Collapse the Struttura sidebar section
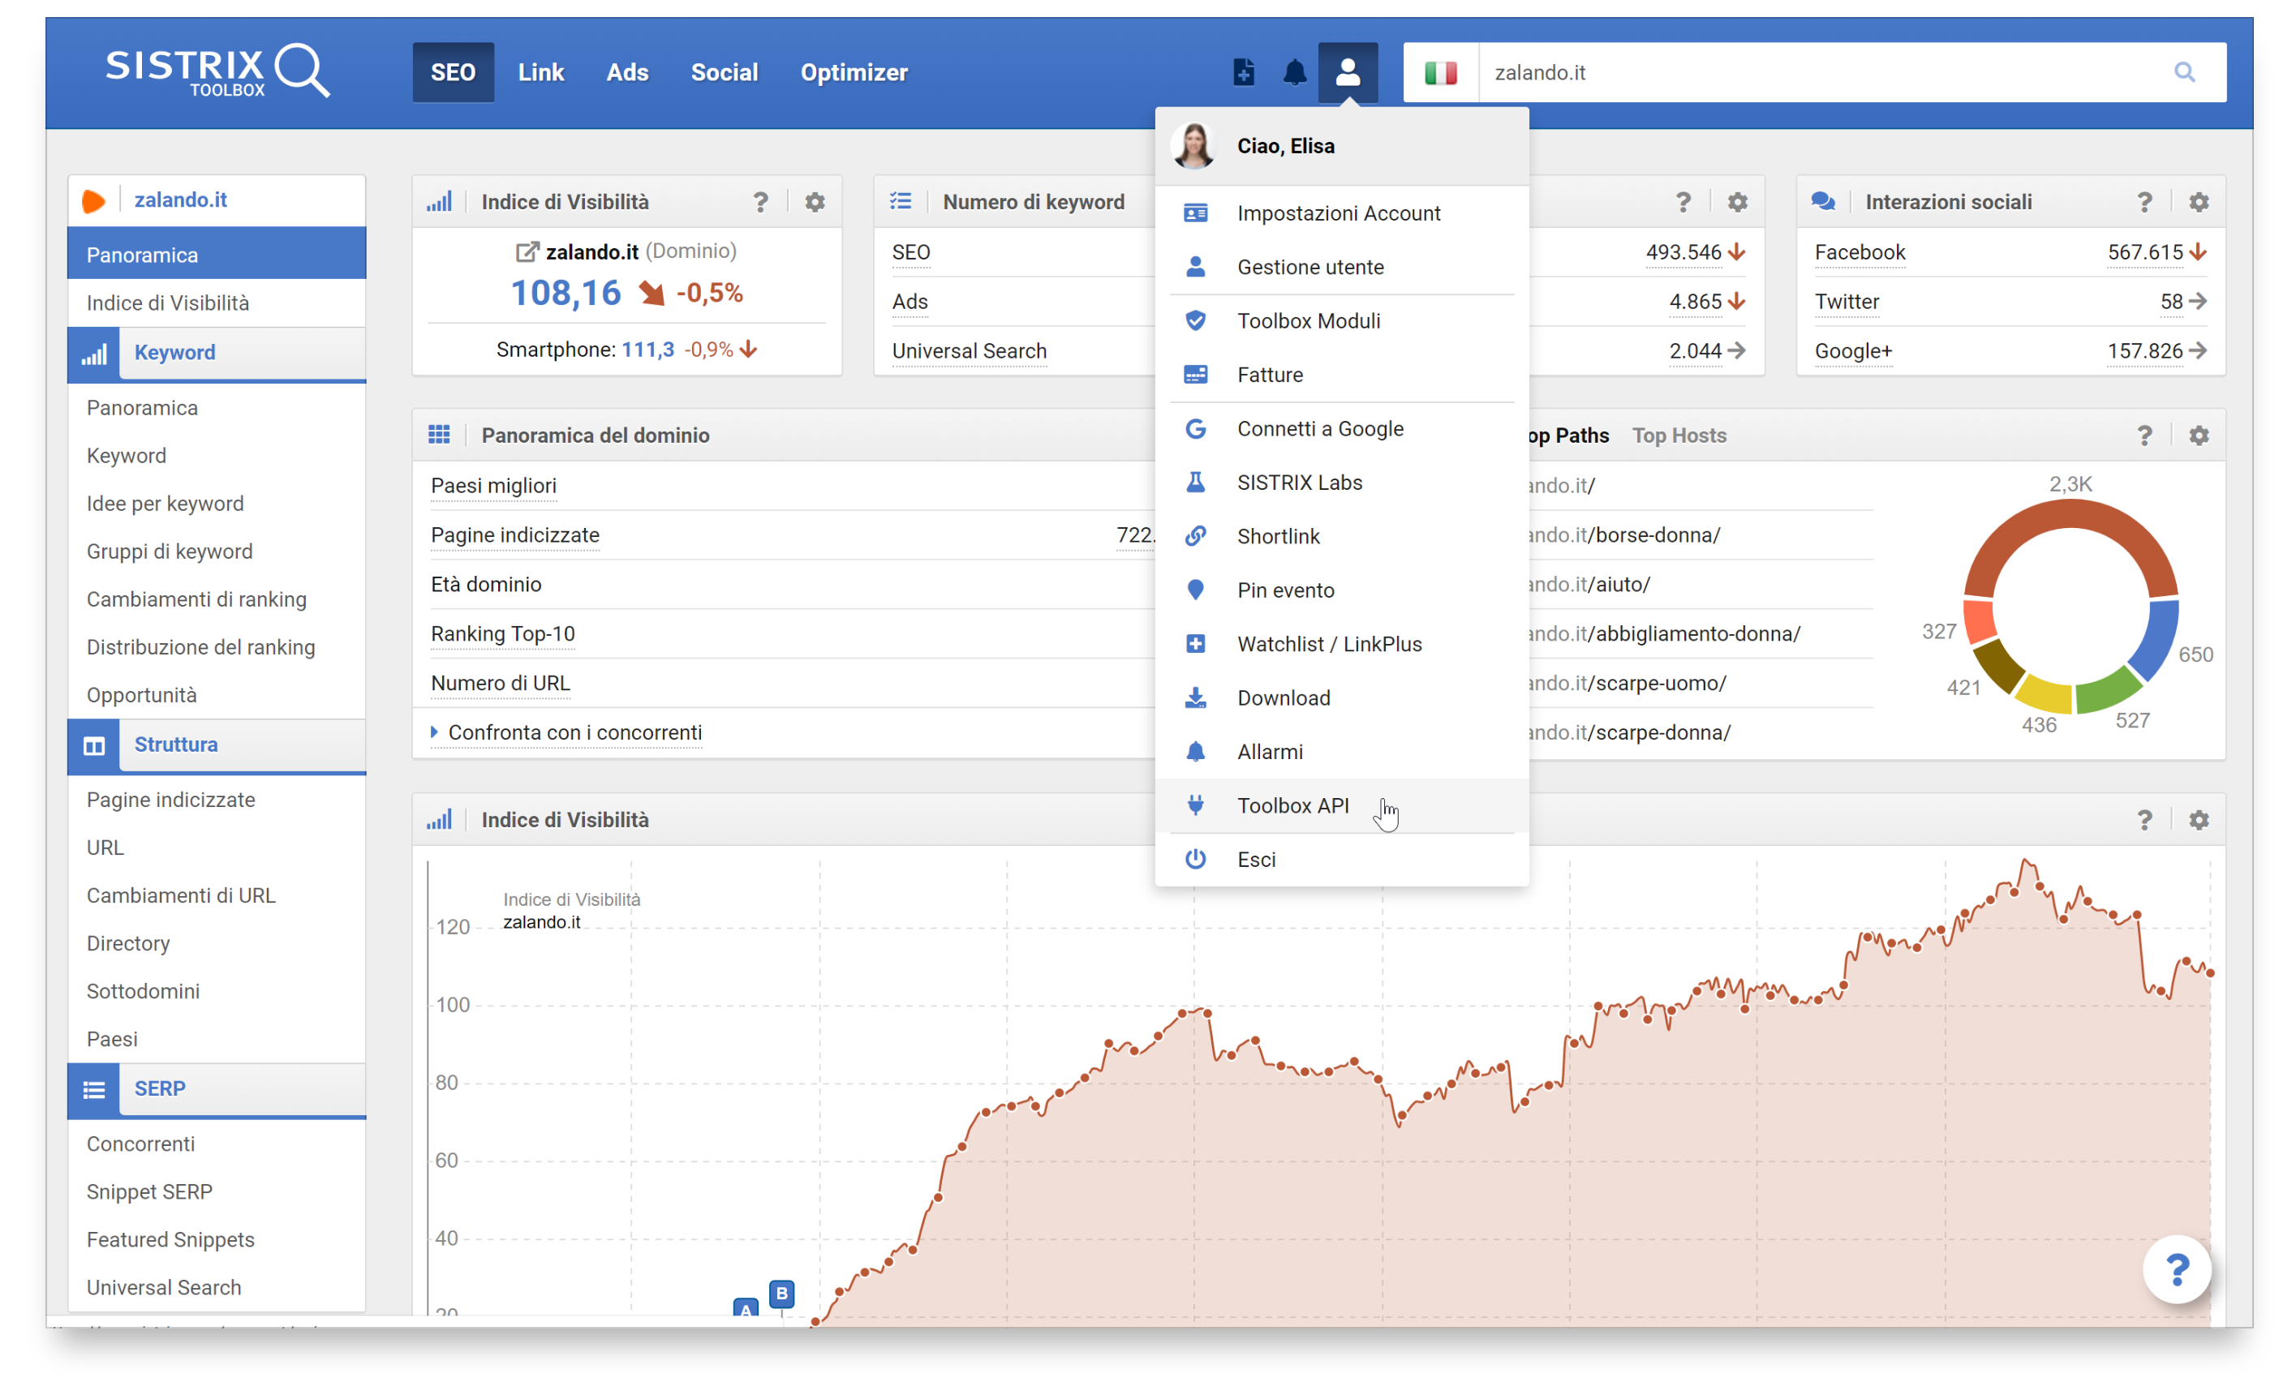This screenshot has width=2292, height=1382. click(175, 744)
